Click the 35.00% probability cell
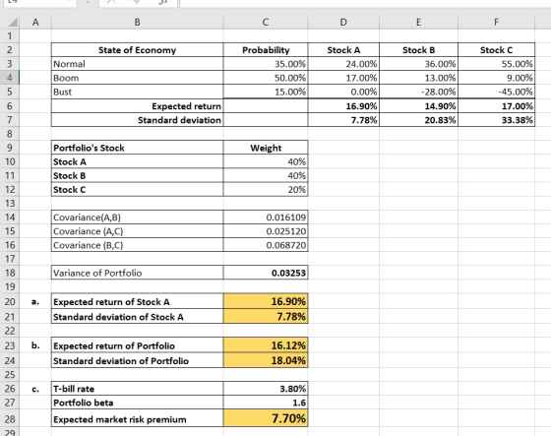 click(x=266, y=64)
